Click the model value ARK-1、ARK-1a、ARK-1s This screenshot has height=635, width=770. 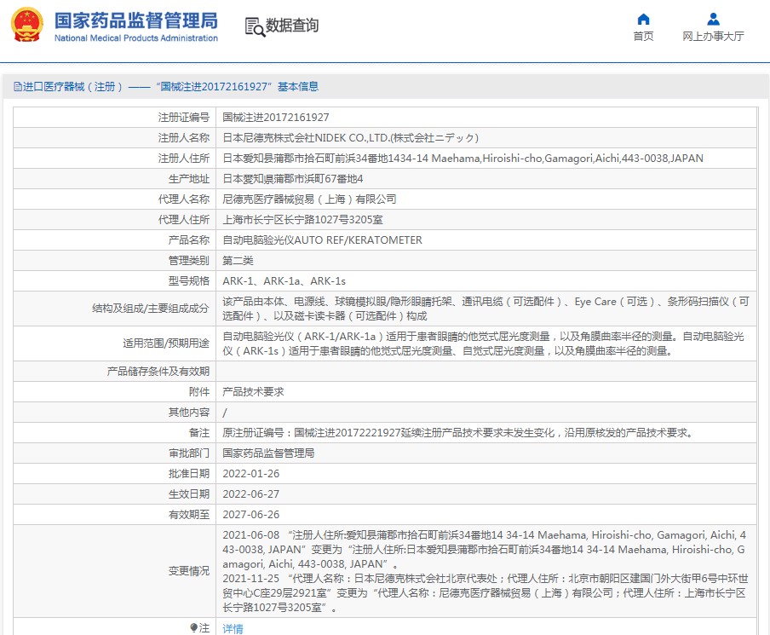pos(284,281)
